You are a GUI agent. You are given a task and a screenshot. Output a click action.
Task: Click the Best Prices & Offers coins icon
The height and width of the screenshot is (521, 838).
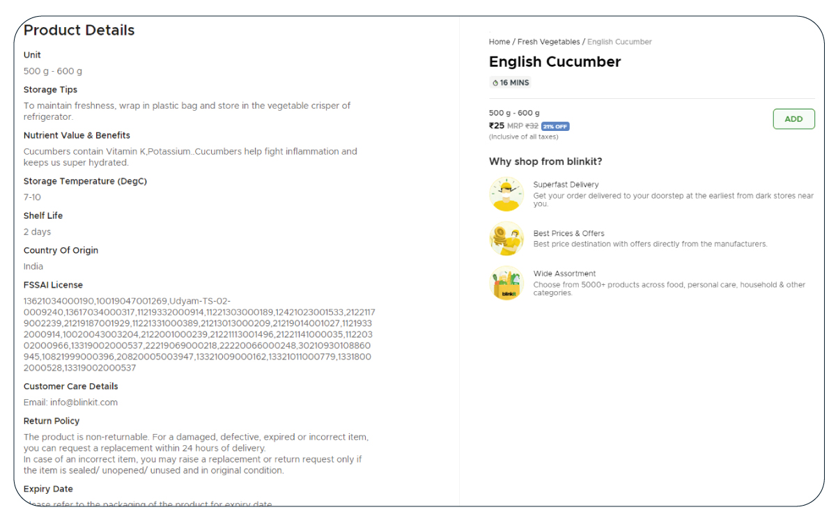click(x=506, y=239)
